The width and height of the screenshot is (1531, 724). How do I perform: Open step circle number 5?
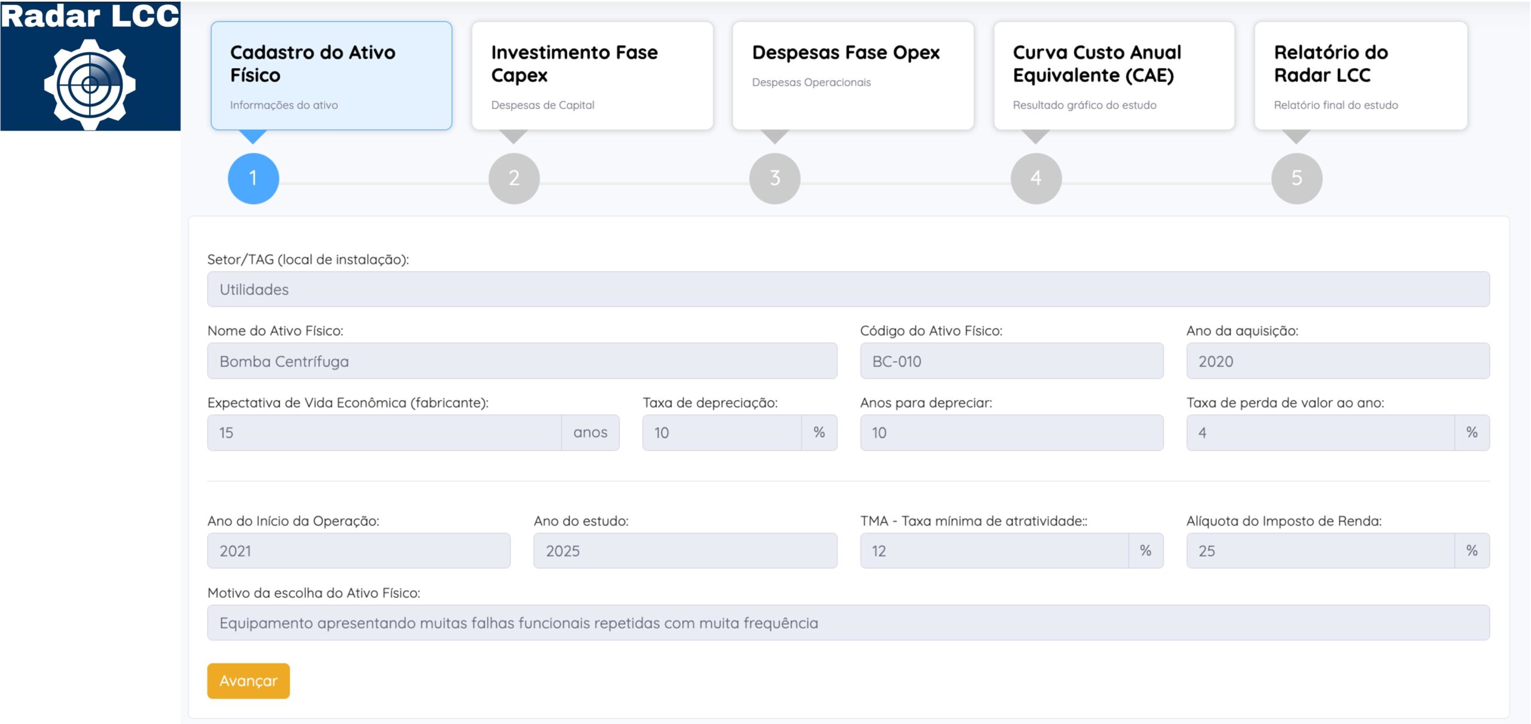1297,178
